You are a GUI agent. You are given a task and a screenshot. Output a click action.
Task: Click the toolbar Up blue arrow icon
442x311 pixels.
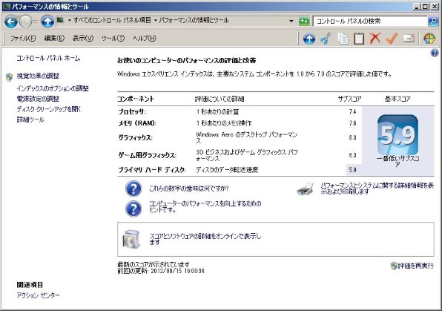point(309,39)
